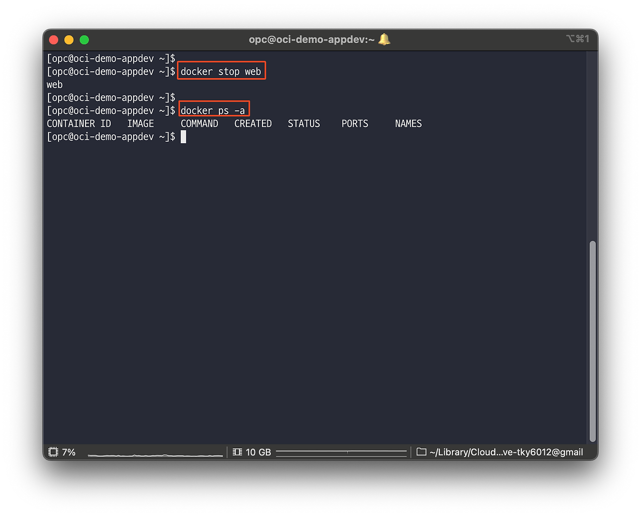This screenshot has height=517, width=641.
Task: Click the highlighted 'docker stop web' command
Action: click(221, 72)
